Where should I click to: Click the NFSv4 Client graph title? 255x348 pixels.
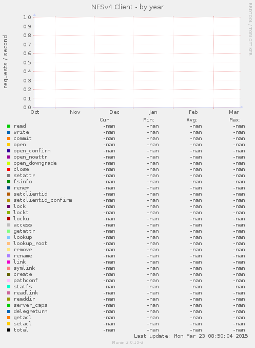pos(128,7)
